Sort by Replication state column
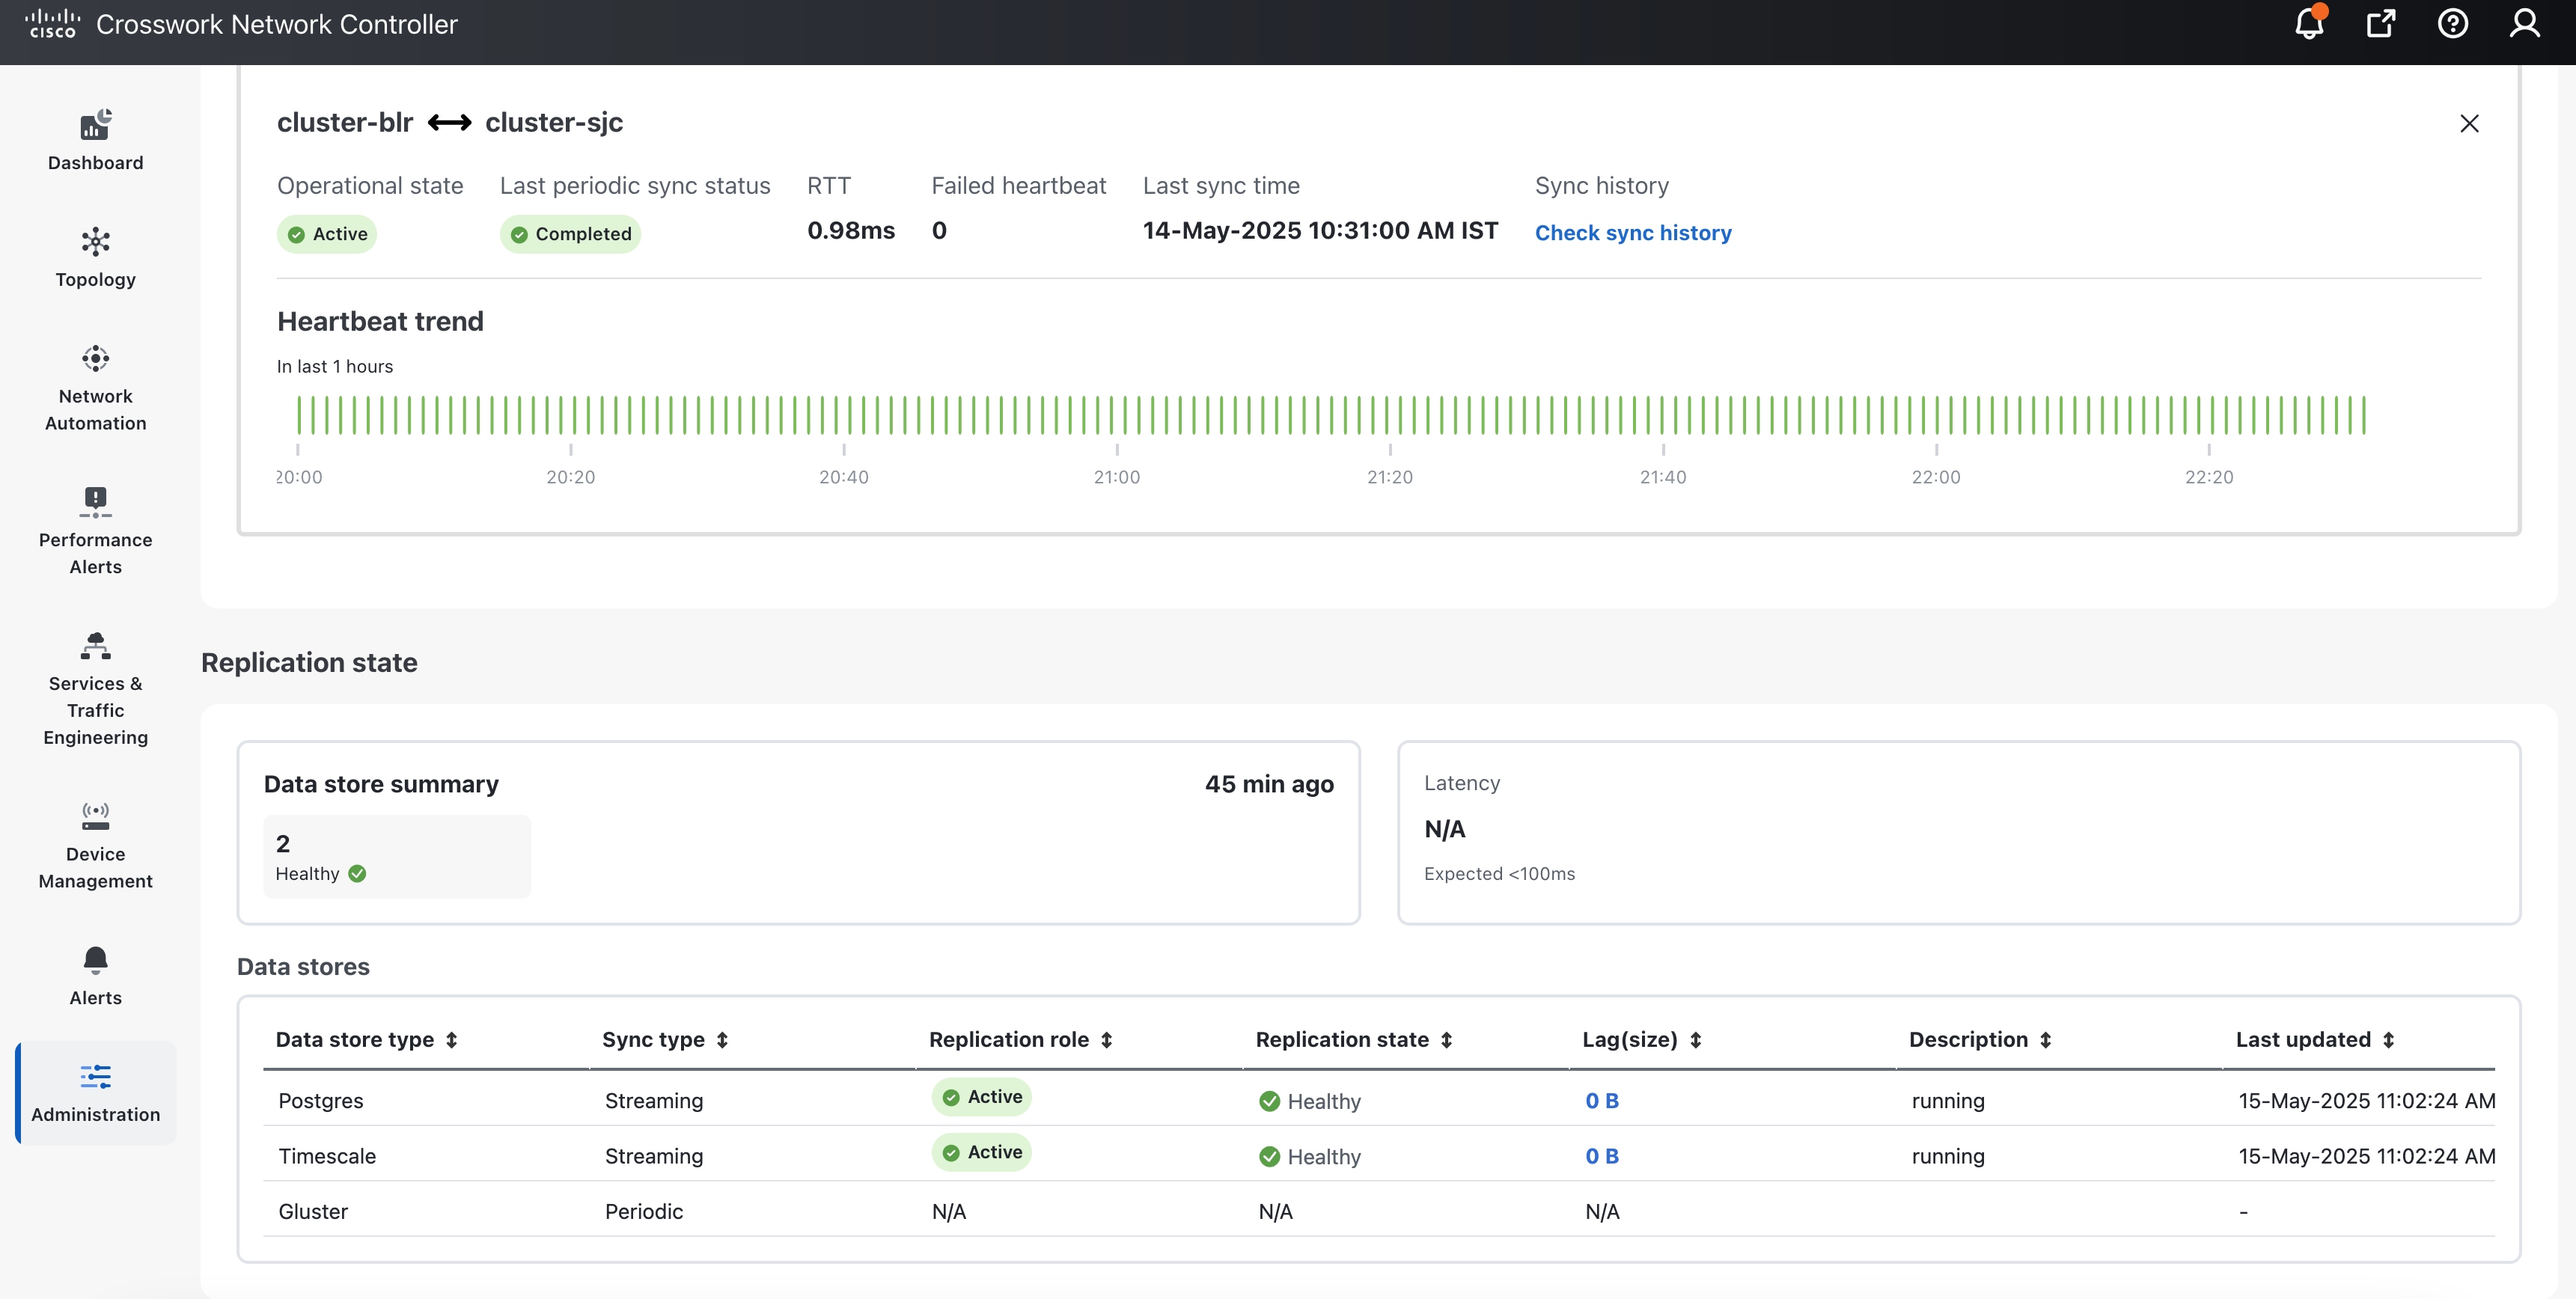 tap(1354, 1040)
